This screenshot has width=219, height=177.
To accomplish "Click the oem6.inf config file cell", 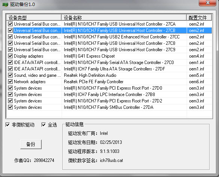I will (196, 82).
